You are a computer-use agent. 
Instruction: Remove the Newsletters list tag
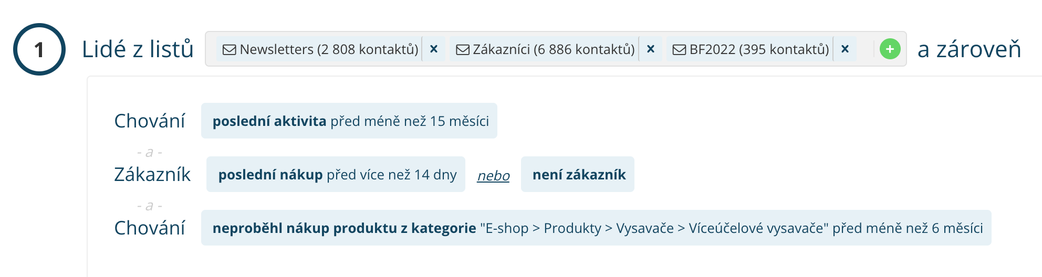coord(434,49)
